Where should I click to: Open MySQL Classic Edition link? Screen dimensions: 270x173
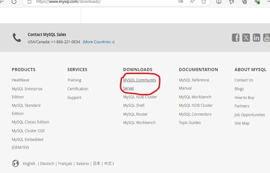click(x=30, y=122)
